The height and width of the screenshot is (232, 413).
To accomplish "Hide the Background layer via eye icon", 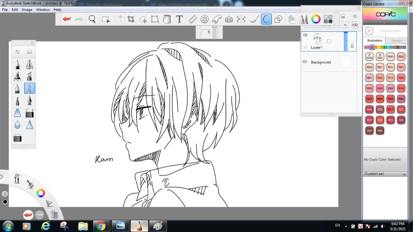I will (305, 62).
